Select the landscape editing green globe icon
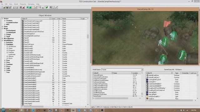Viewport: 200px width, 112px height. [27, 7]
